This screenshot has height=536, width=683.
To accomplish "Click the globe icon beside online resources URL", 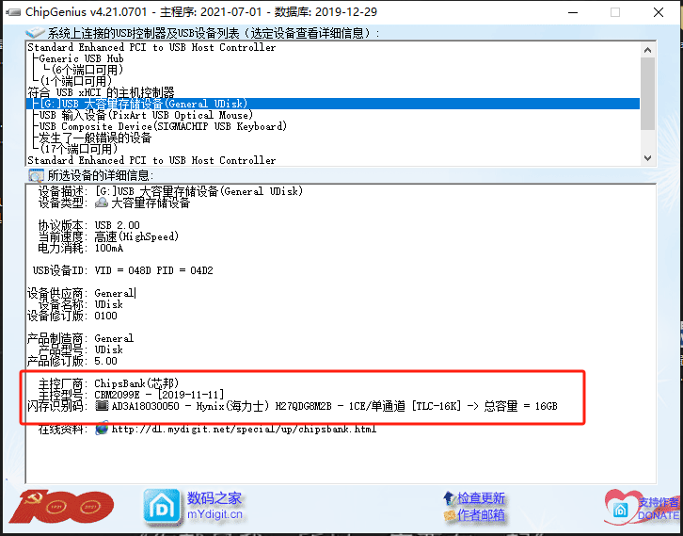I will (102, 429).
